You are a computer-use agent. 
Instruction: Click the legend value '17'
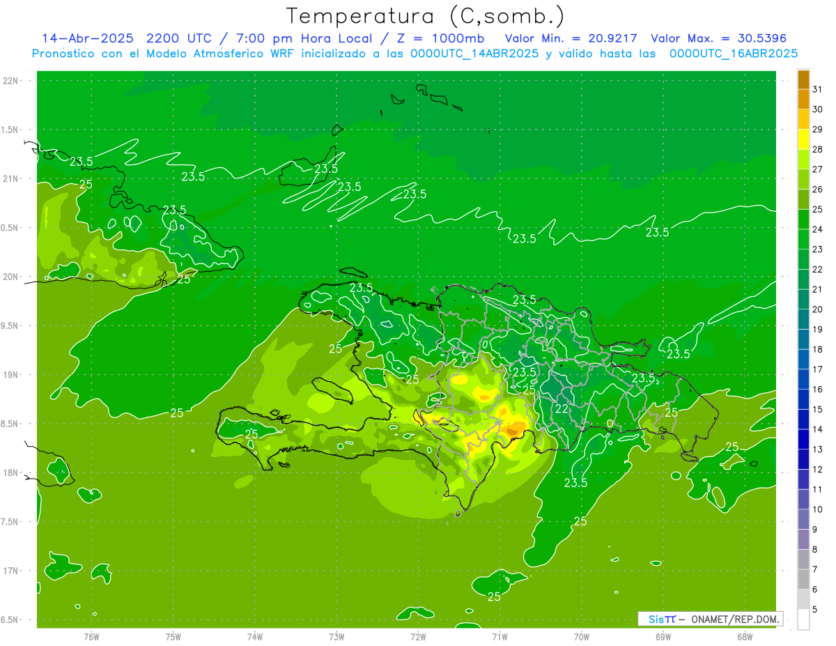817,369
